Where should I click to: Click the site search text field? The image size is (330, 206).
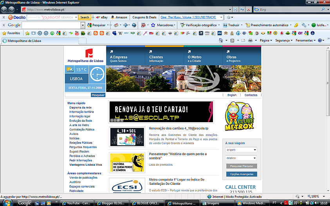pos(78,95)
